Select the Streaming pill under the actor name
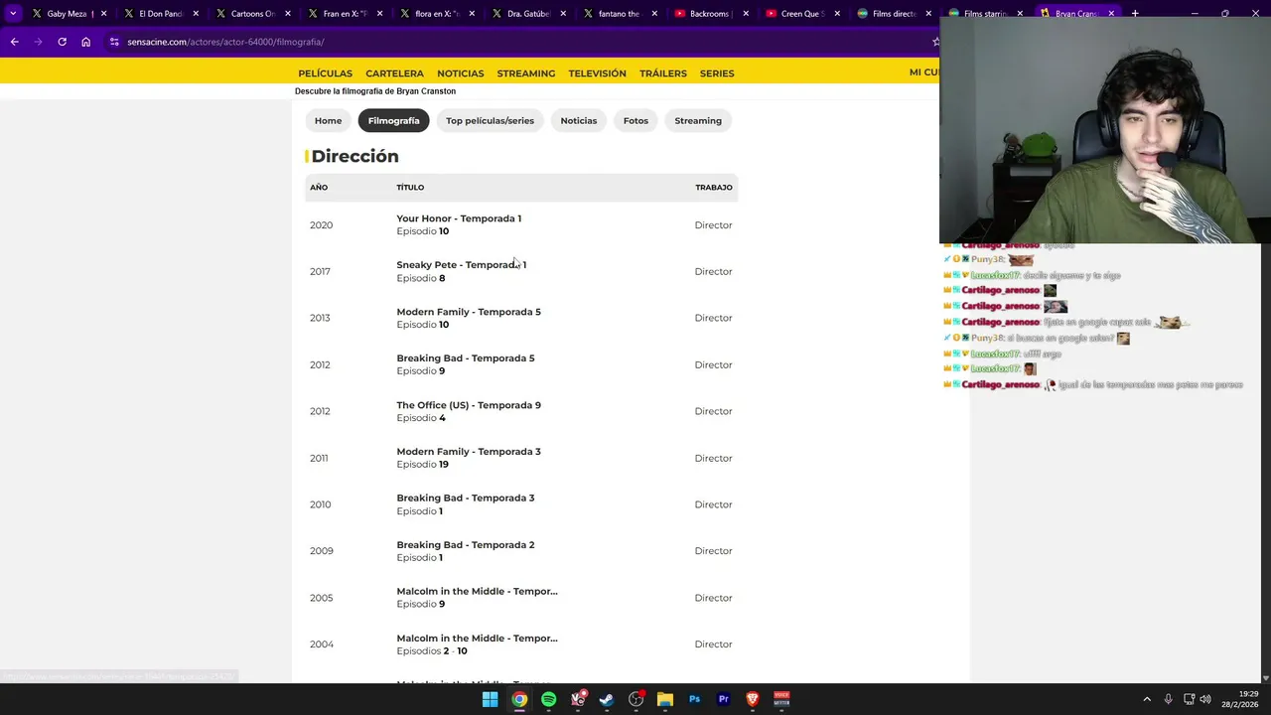The width and height of the screenshot is (1271, 715). (x=698, y=120)
